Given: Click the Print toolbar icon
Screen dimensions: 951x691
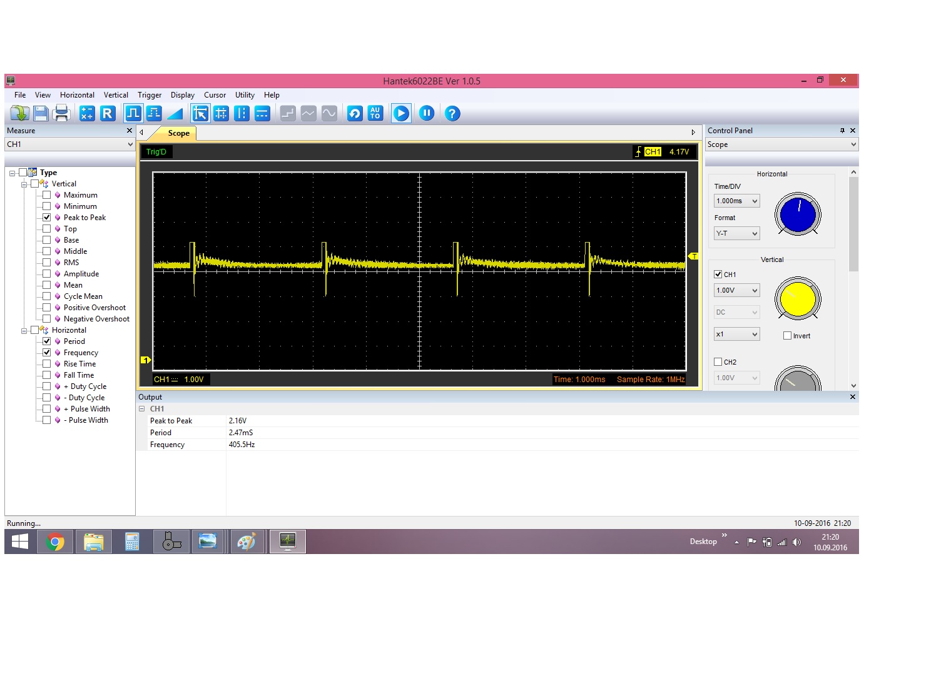Looking at the screenshot, I should [x=61, y=113].
